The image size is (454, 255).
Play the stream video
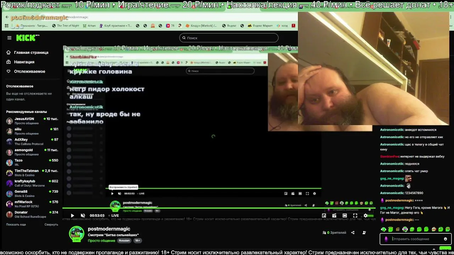coord(72,215)
